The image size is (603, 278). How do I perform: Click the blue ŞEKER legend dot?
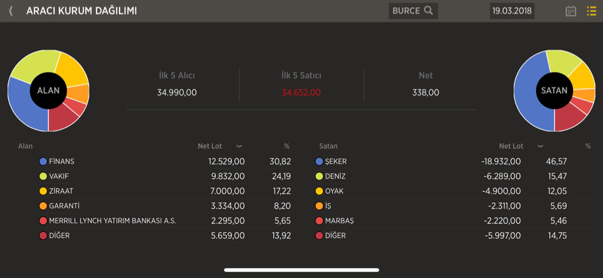(x=319, y=161)
